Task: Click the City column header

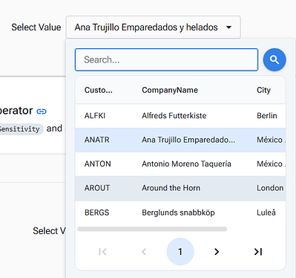Action: tap(263, 90)
